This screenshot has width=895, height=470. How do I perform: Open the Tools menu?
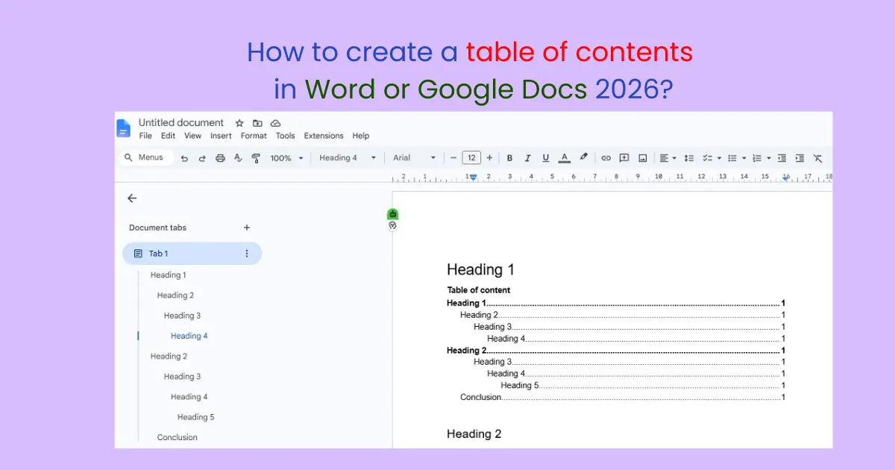point(285,136)
